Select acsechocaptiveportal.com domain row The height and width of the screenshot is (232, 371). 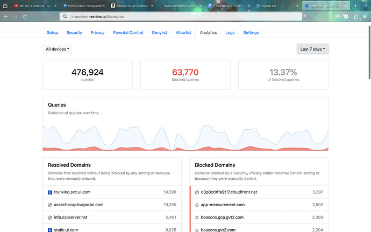click(112, 205)
